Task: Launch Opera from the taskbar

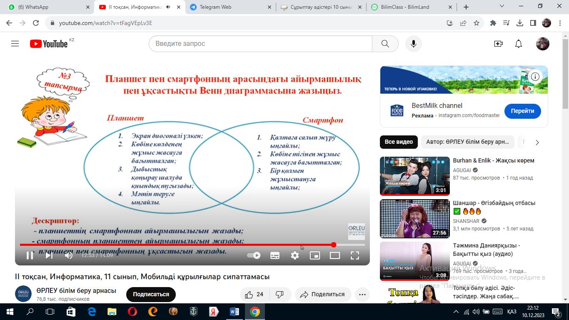Action: pyautogui.click(x=132, y=312)
